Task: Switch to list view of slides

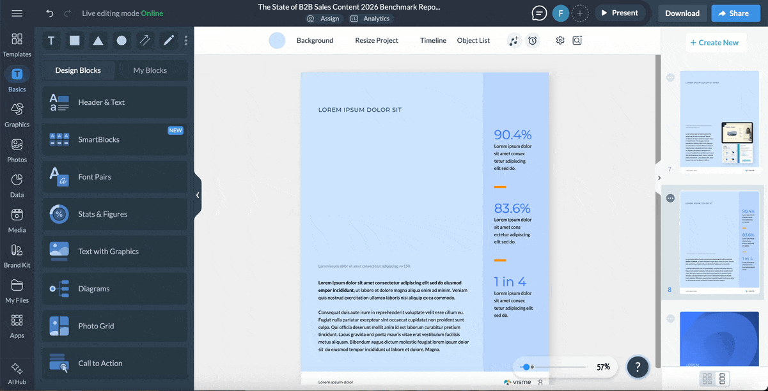Action: [x=722, y=379]
